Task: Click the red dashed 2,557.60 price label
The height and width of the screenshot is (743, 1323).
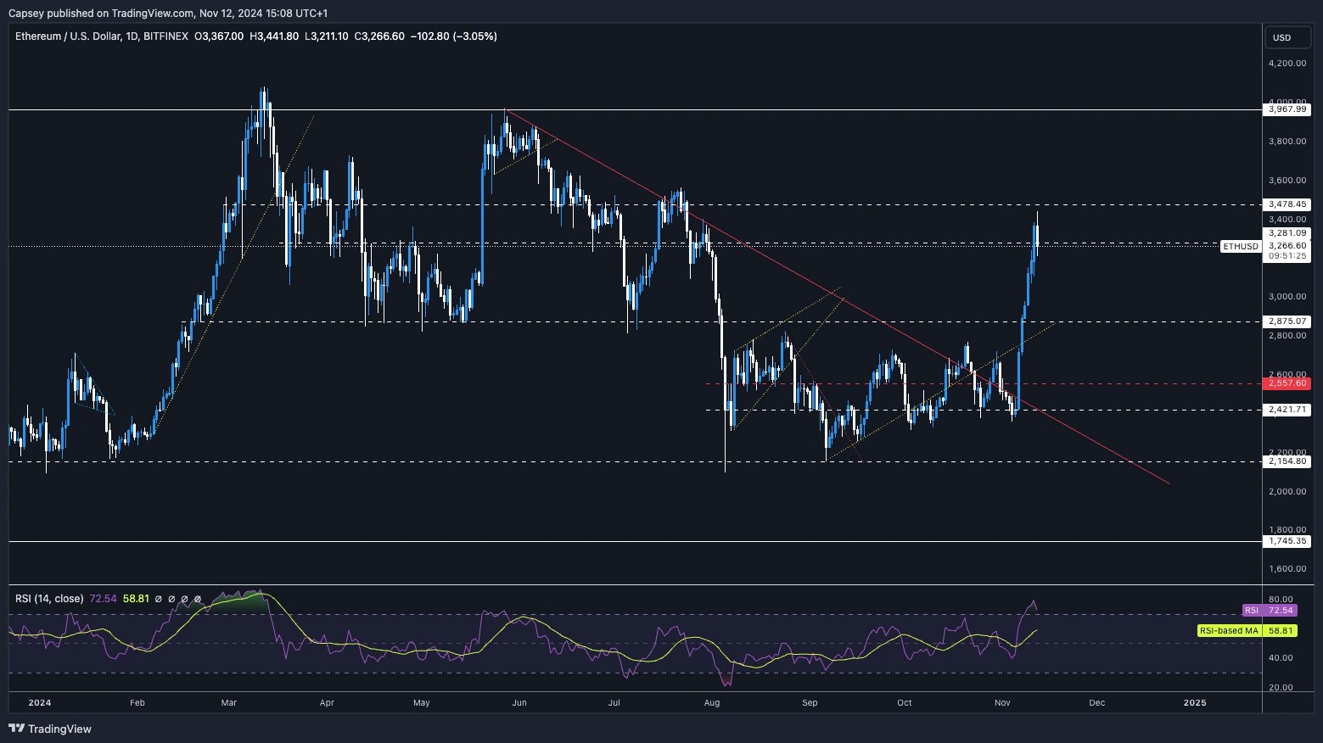Action: tap(1287, 383)
